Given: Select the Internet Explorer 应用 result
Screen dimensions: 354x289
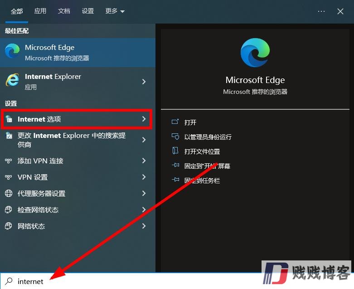Looking at the screenshot, I should pyautogui.click(x=78, y=82).
